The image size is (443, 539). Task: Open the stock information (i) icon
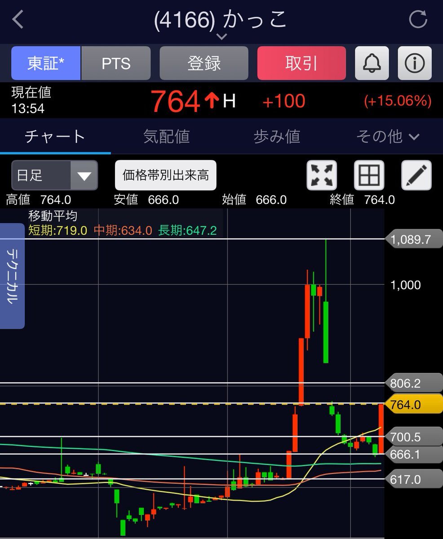(x=414, y=63)
